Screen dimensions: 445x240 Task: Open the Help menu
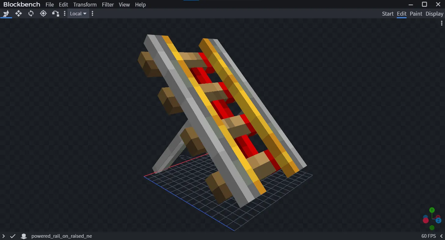(x=140, y=5)
